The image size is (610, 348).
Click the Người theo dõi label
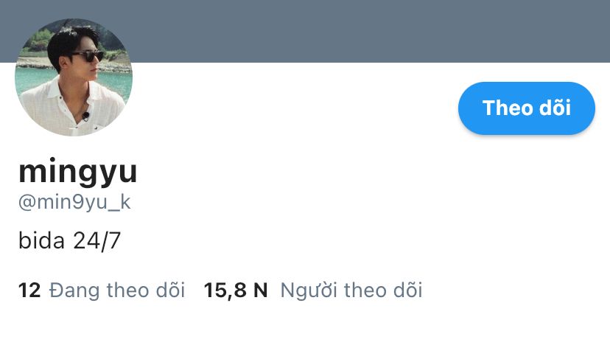coord(351,290)
